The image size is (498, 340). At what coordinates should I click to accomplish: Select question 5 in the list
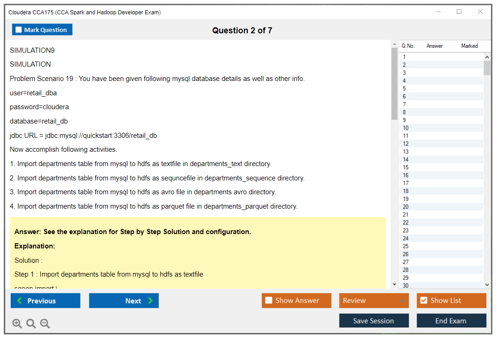point(404,88)
